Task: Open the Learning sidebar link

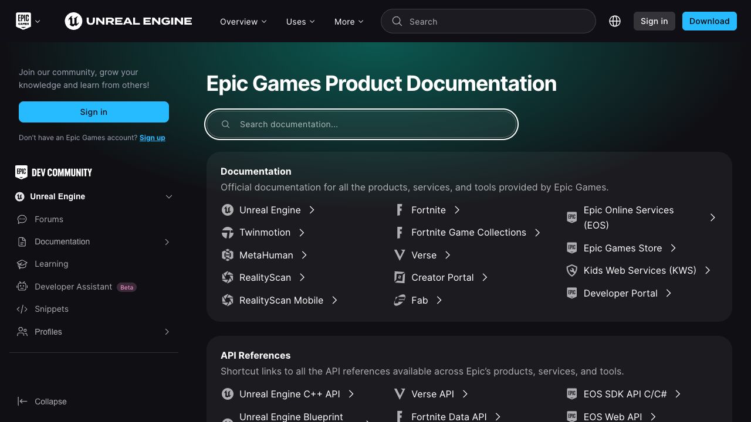Action: click(52, 264)
